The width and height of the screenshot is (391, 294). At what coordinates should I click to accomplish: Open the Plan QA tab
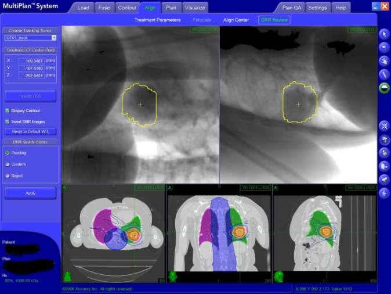pyautogui.click(x=291, y=8)
